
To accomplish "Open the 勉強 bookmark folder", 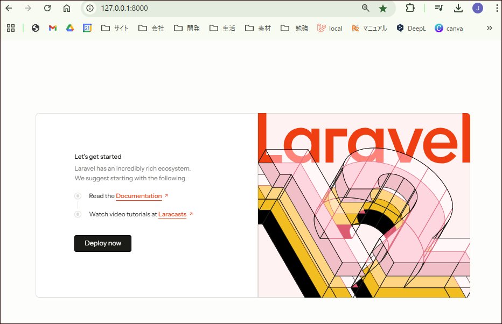I will [294, 28].
